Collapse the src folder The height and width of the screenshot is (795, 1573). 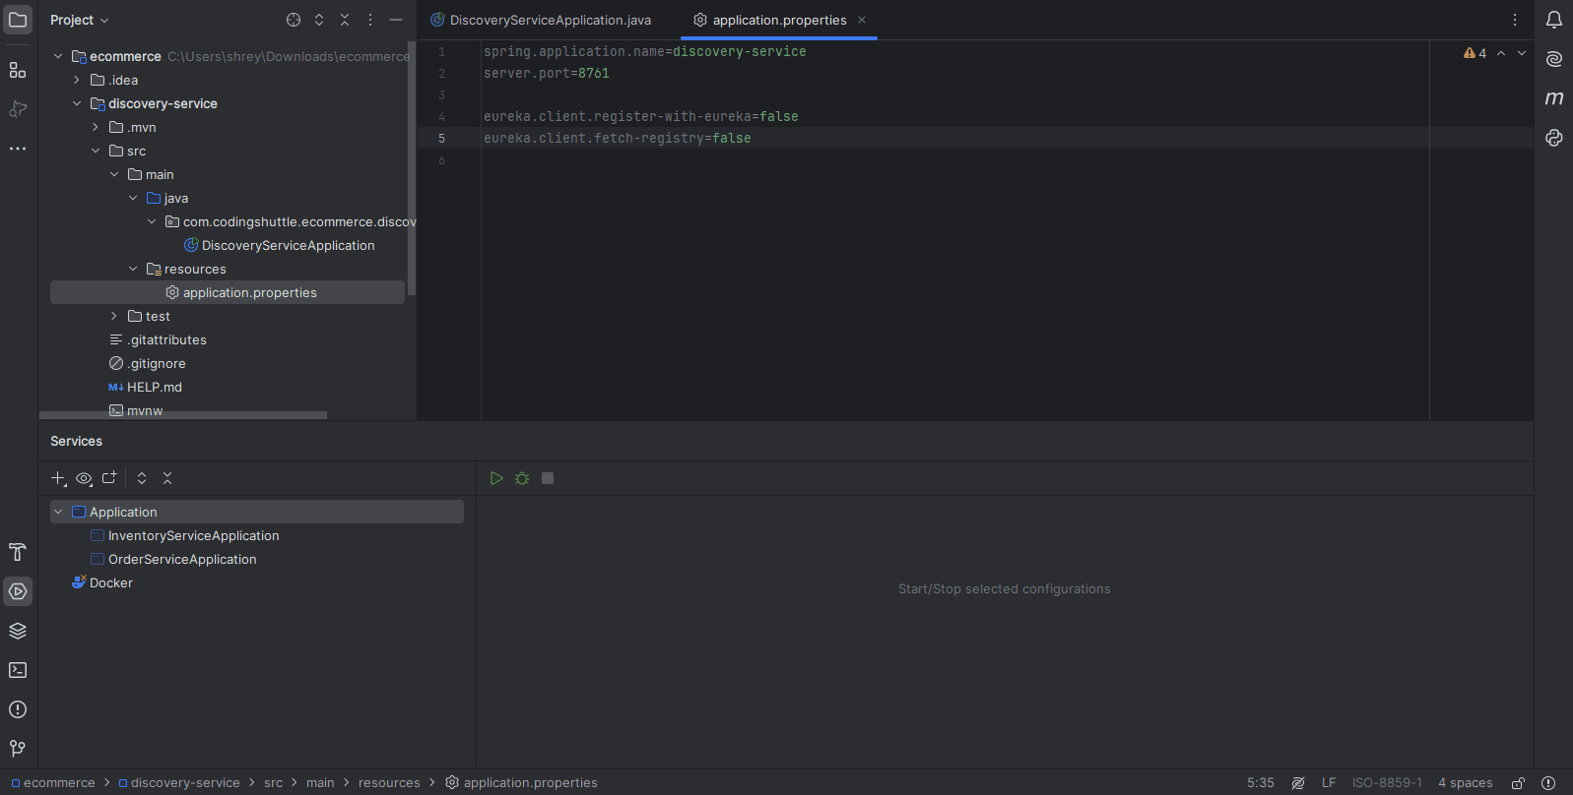pos(96,151)
